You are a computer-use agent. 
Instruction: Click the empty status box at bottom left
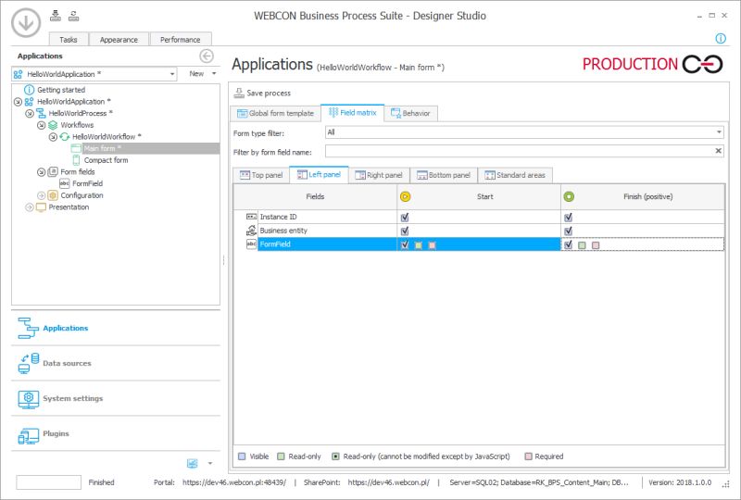pos(49,482)
